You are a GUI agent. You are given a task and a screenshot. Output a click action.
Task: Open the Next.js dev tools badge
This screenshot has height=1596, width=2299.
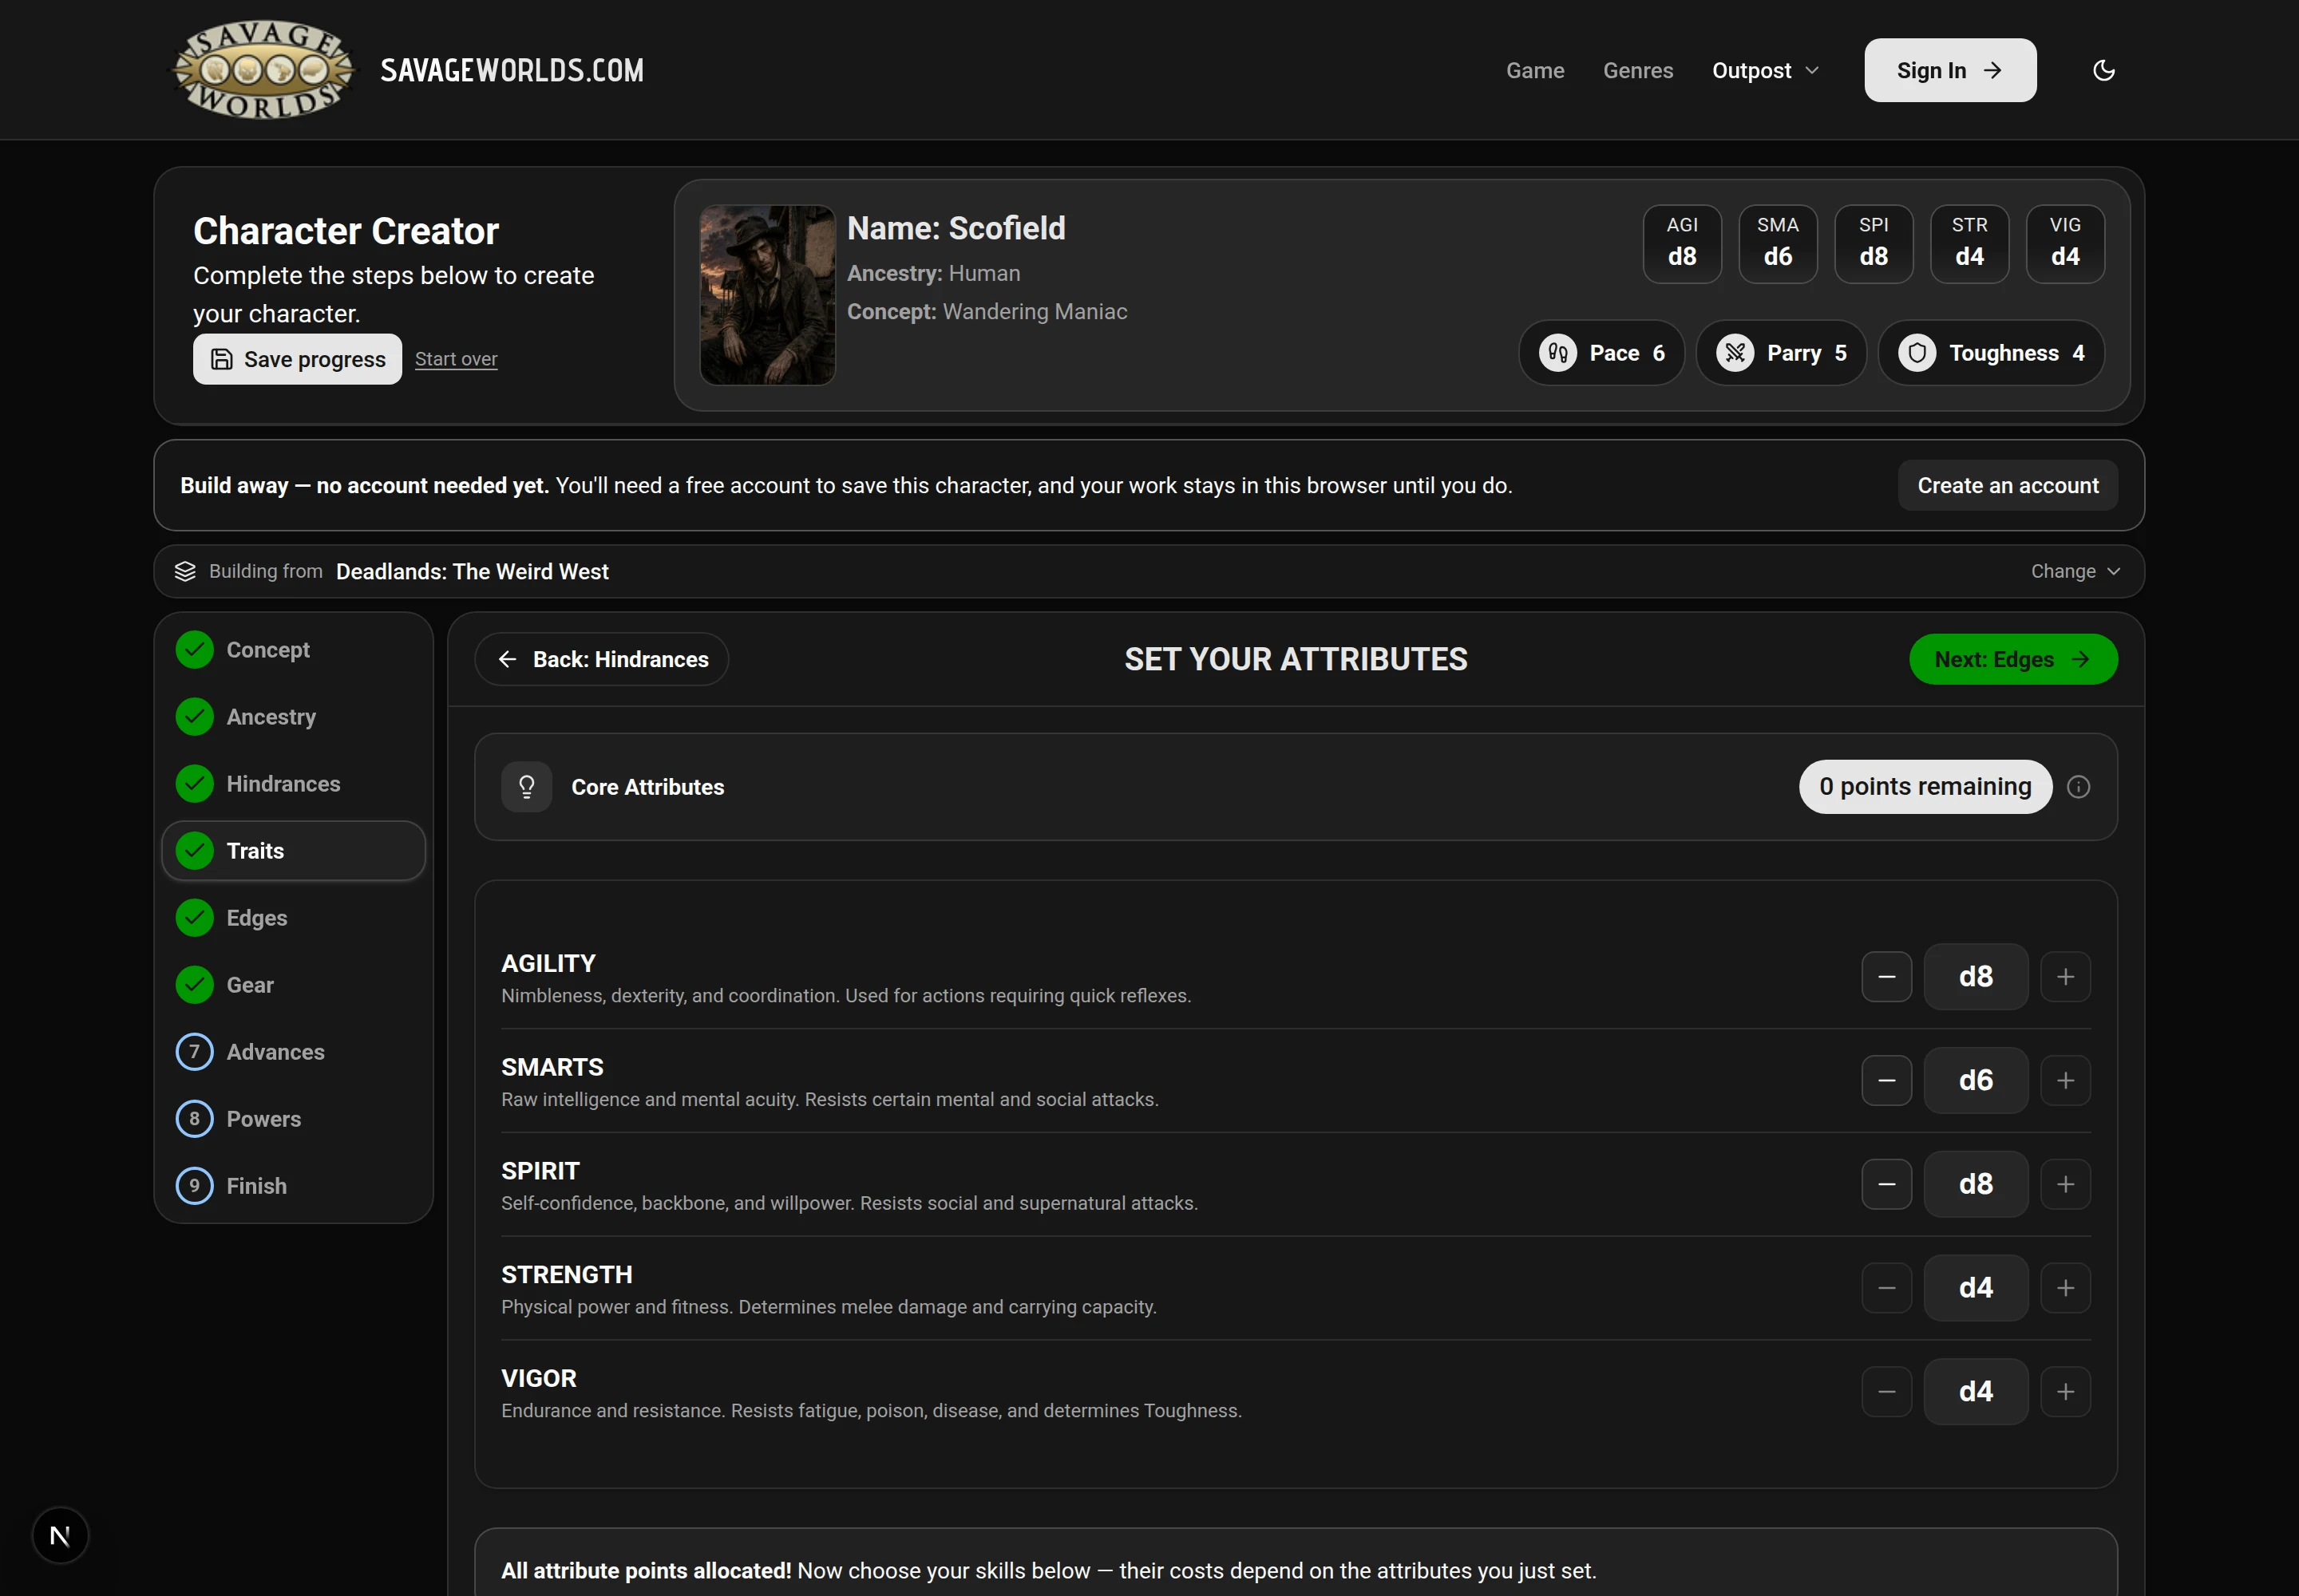pos(60,1535)
